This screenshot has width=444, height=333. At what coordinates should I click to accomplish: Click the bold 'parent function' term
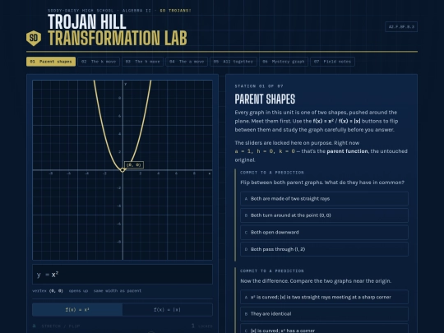click(x=347, y=151)
